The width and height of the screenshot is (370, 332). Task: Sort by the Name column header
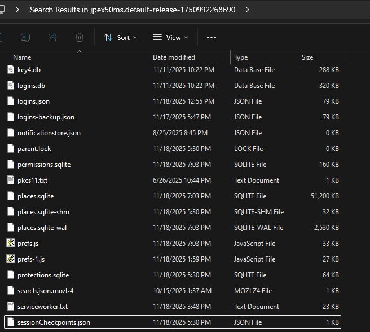coord(23,57)
